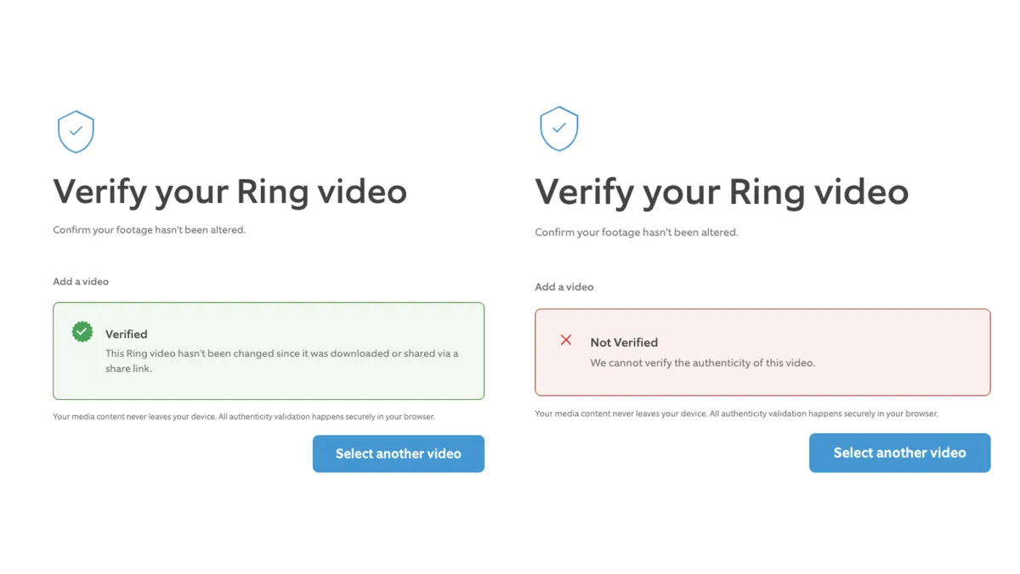Click the "Verify your Ring video" heading on the right

721,192
